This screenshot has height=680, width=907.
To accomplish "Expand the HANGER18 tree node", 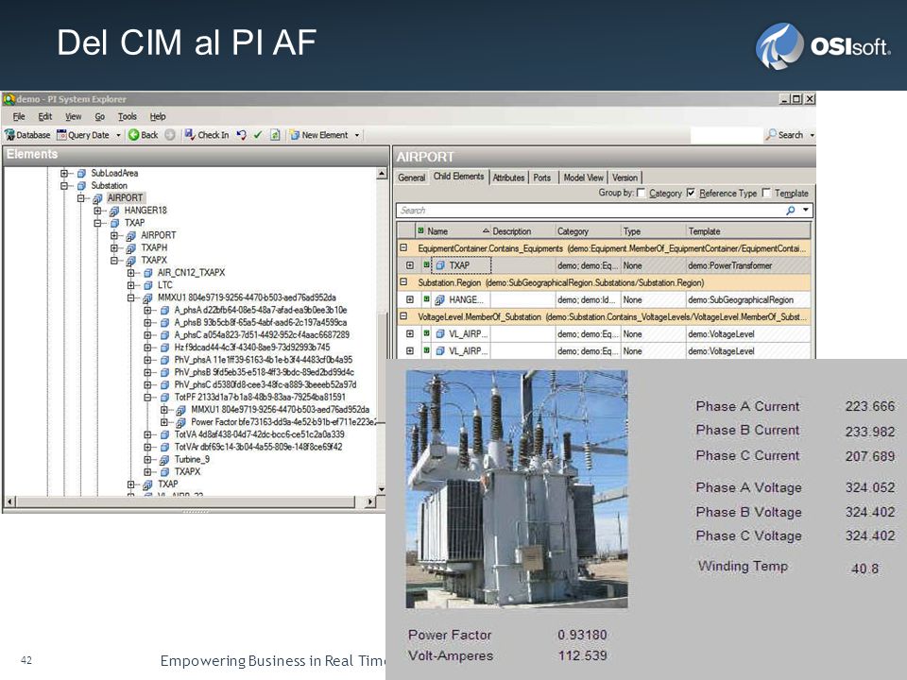I will point(97,211).
